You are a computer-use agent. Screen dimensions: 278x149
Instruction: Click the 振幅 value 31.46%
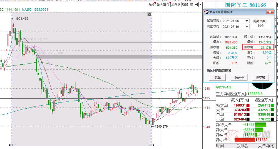pyautogui.click(x=232, y=53)
